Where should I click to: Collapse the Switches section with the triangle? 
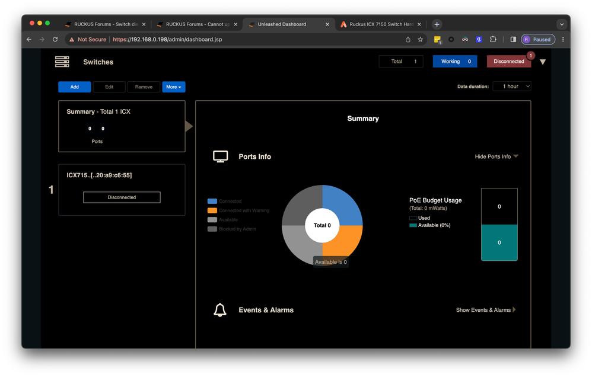click(543, 62)
